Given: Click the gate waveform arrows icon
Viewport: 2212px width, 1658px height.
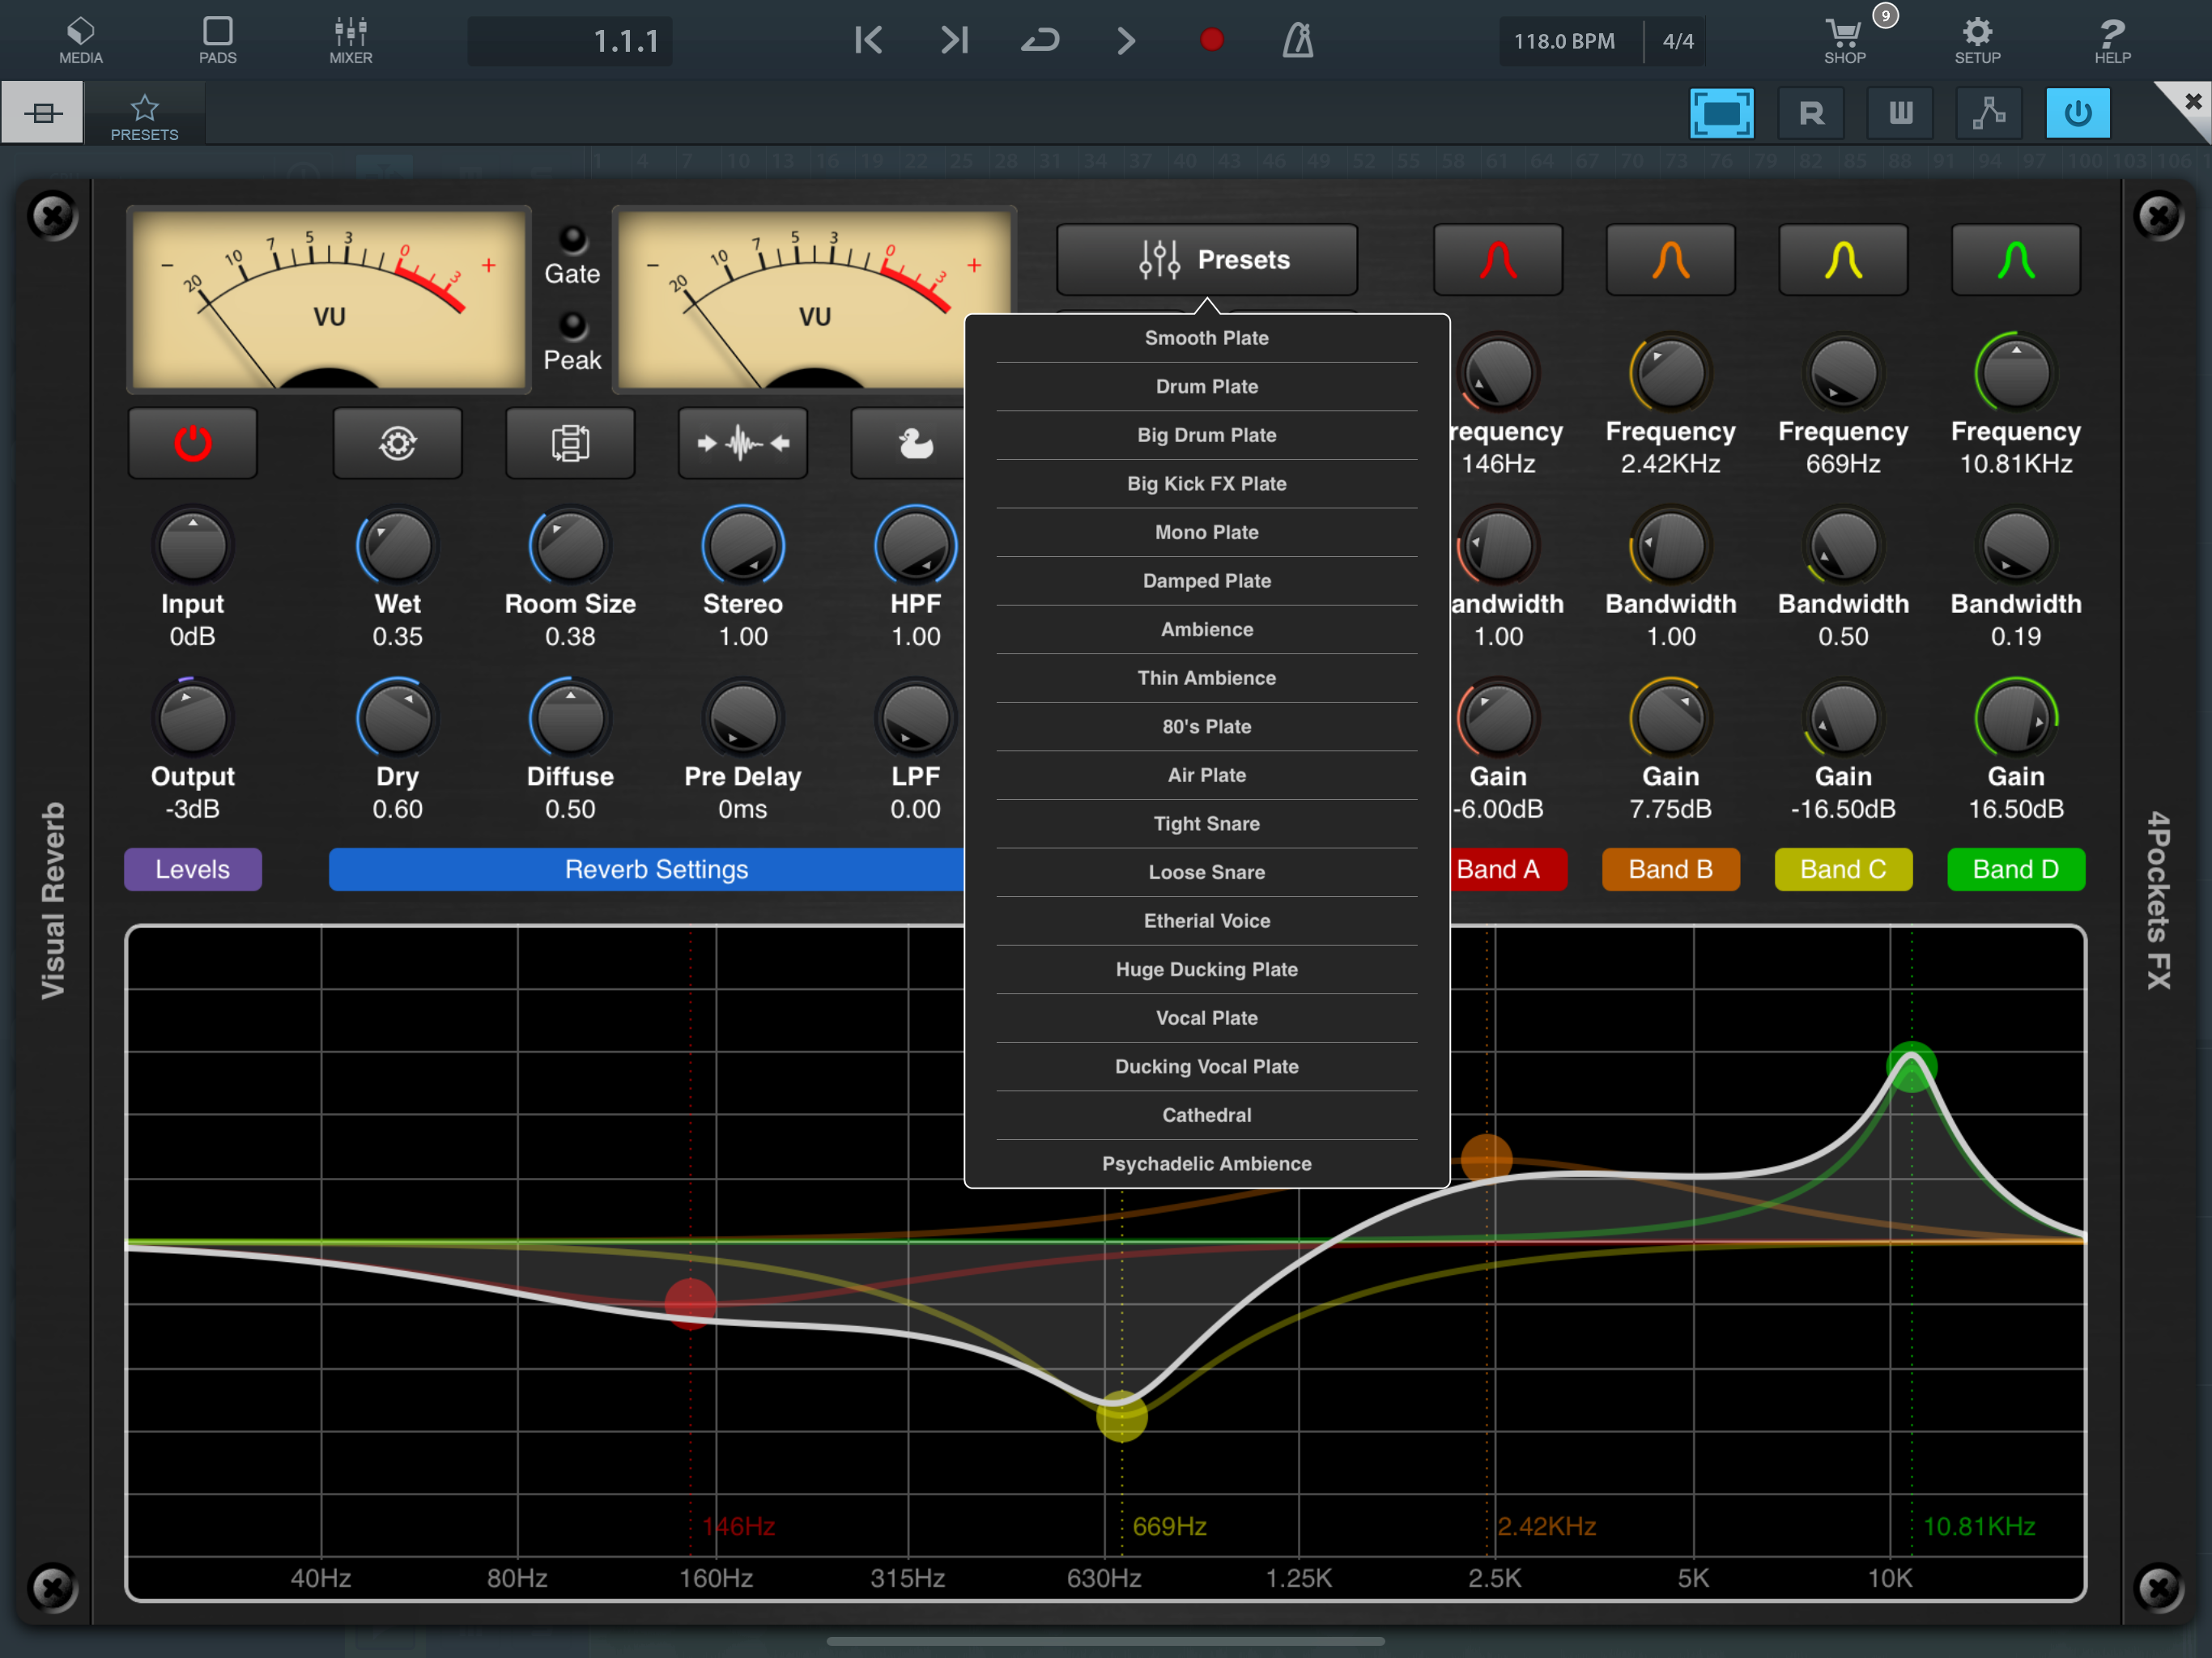Looking at the screenshot, I should point(742,443).
